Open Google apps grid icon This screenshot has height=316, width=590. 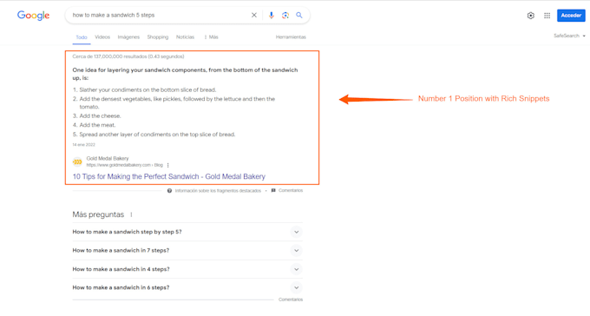click(x=547, y=16)
